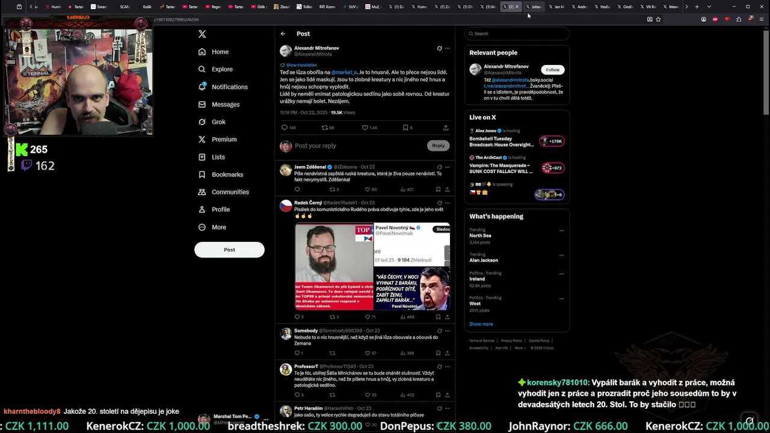Image resolution: width=770 pixels, height=433 pixels.
Task: Click the share icon on the main post
Action: [446, 127]
